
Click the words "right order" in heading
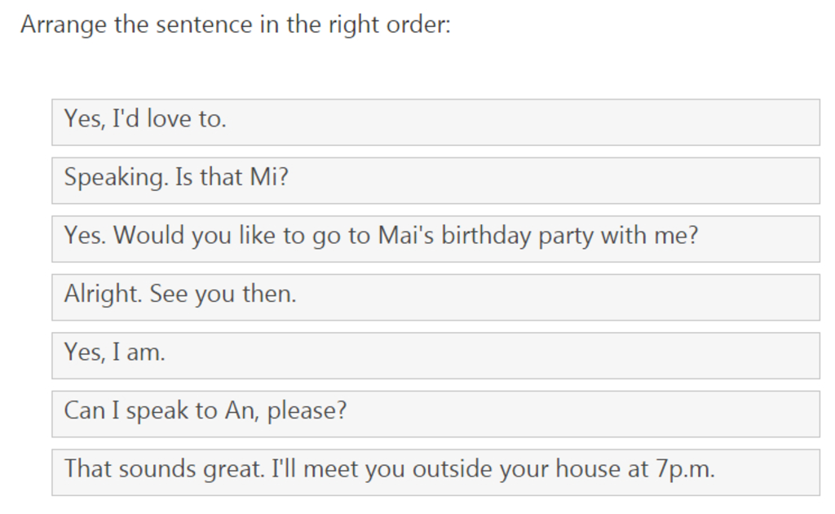(389, 25)
